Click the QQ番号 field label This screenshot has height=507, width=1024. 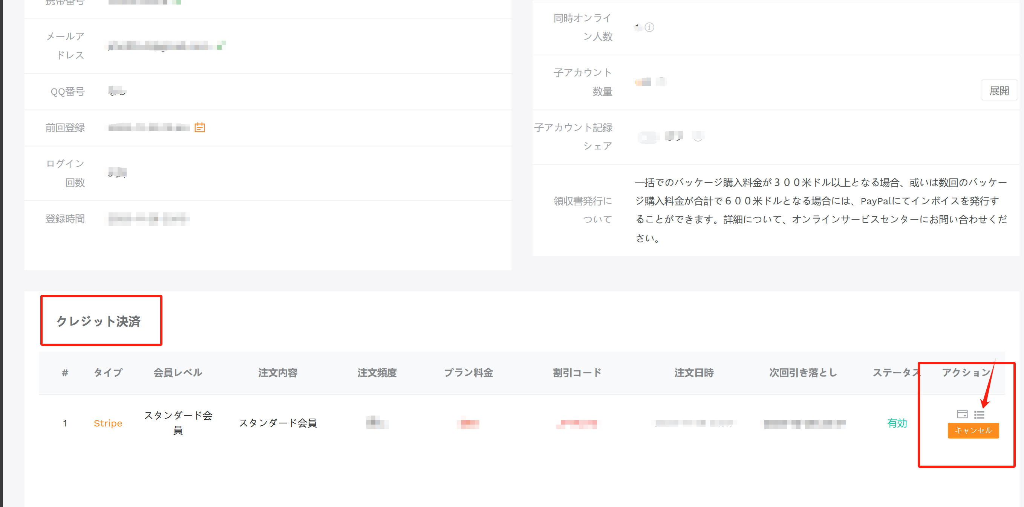67,92
